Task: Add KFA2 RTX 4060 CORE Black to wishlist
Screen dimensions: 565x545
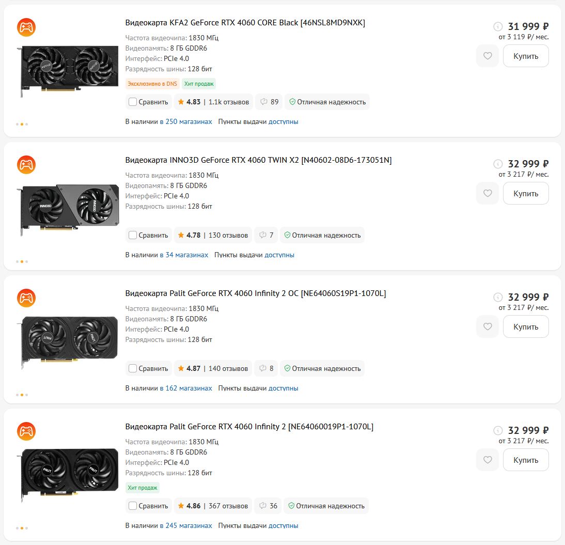Action: pyautogui.click(x=487, y=56)
